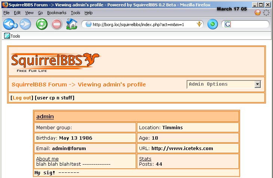Click the Posts count 44
This screenshot has width=273, height=178.
tap(159, 164)
